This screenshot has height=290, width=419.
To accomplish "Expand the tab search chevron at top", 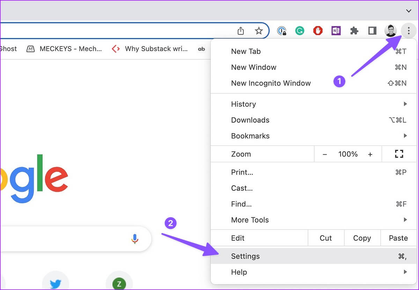I will [x=409, y=11].
